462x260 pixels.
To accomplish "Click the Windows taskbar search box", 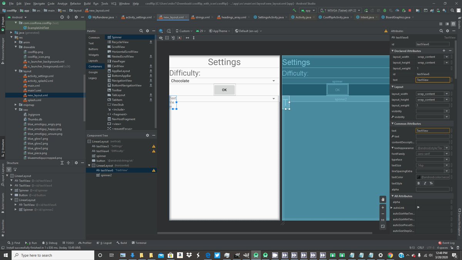I will [x=53, y=255].
